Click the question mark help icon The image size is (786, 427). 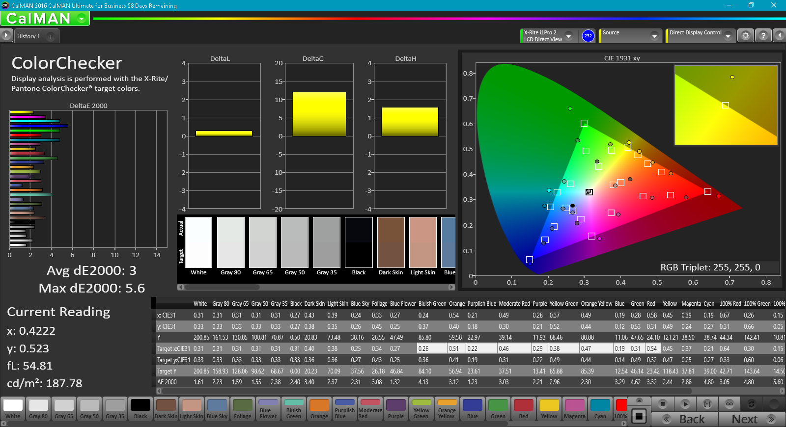pyautogui.click(x=763, y=36)
